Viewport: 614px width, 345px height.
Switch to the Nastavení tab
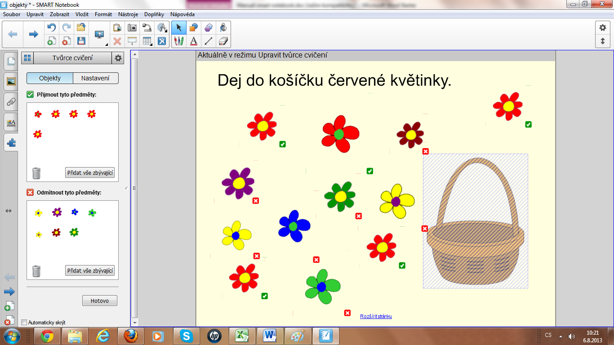point(95,78)
